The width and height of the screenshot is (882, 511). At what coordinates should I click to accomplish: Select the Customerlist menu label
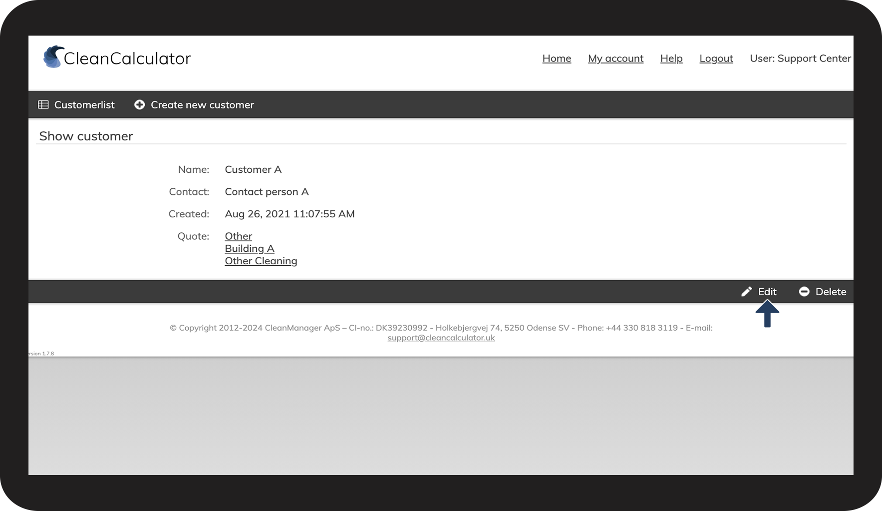tap(84, 105)
